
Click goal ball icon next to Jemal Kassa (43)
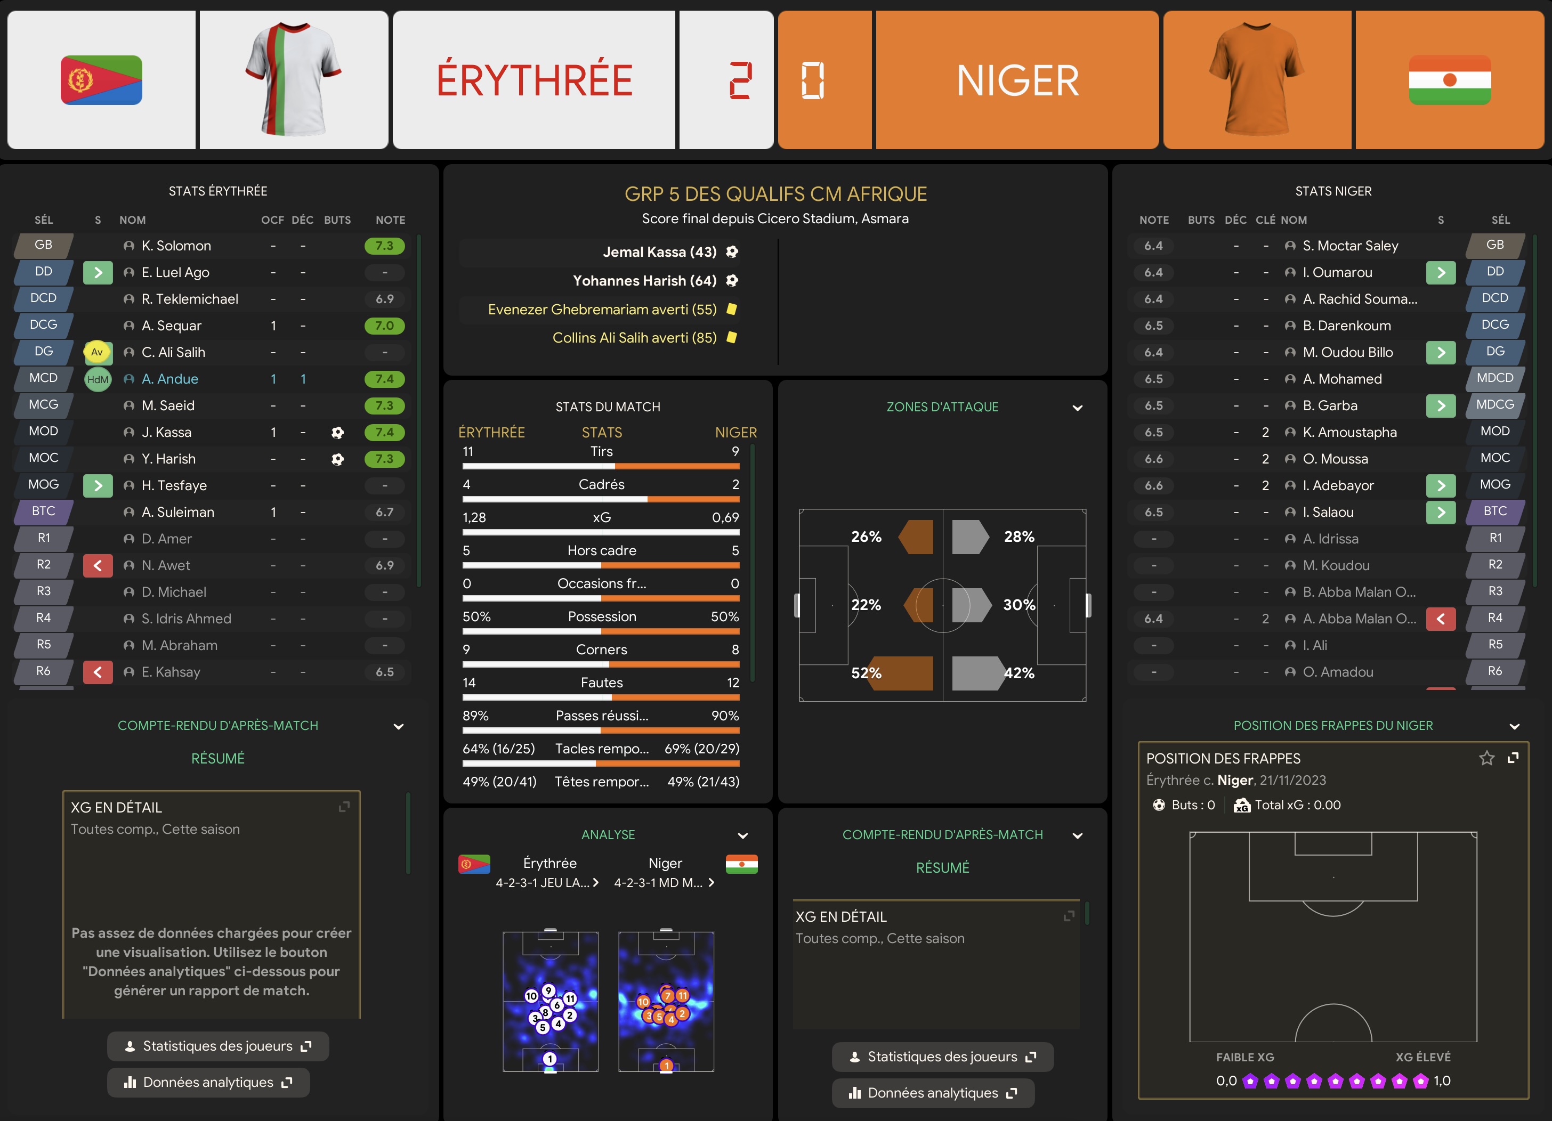(x=732, y=251)
